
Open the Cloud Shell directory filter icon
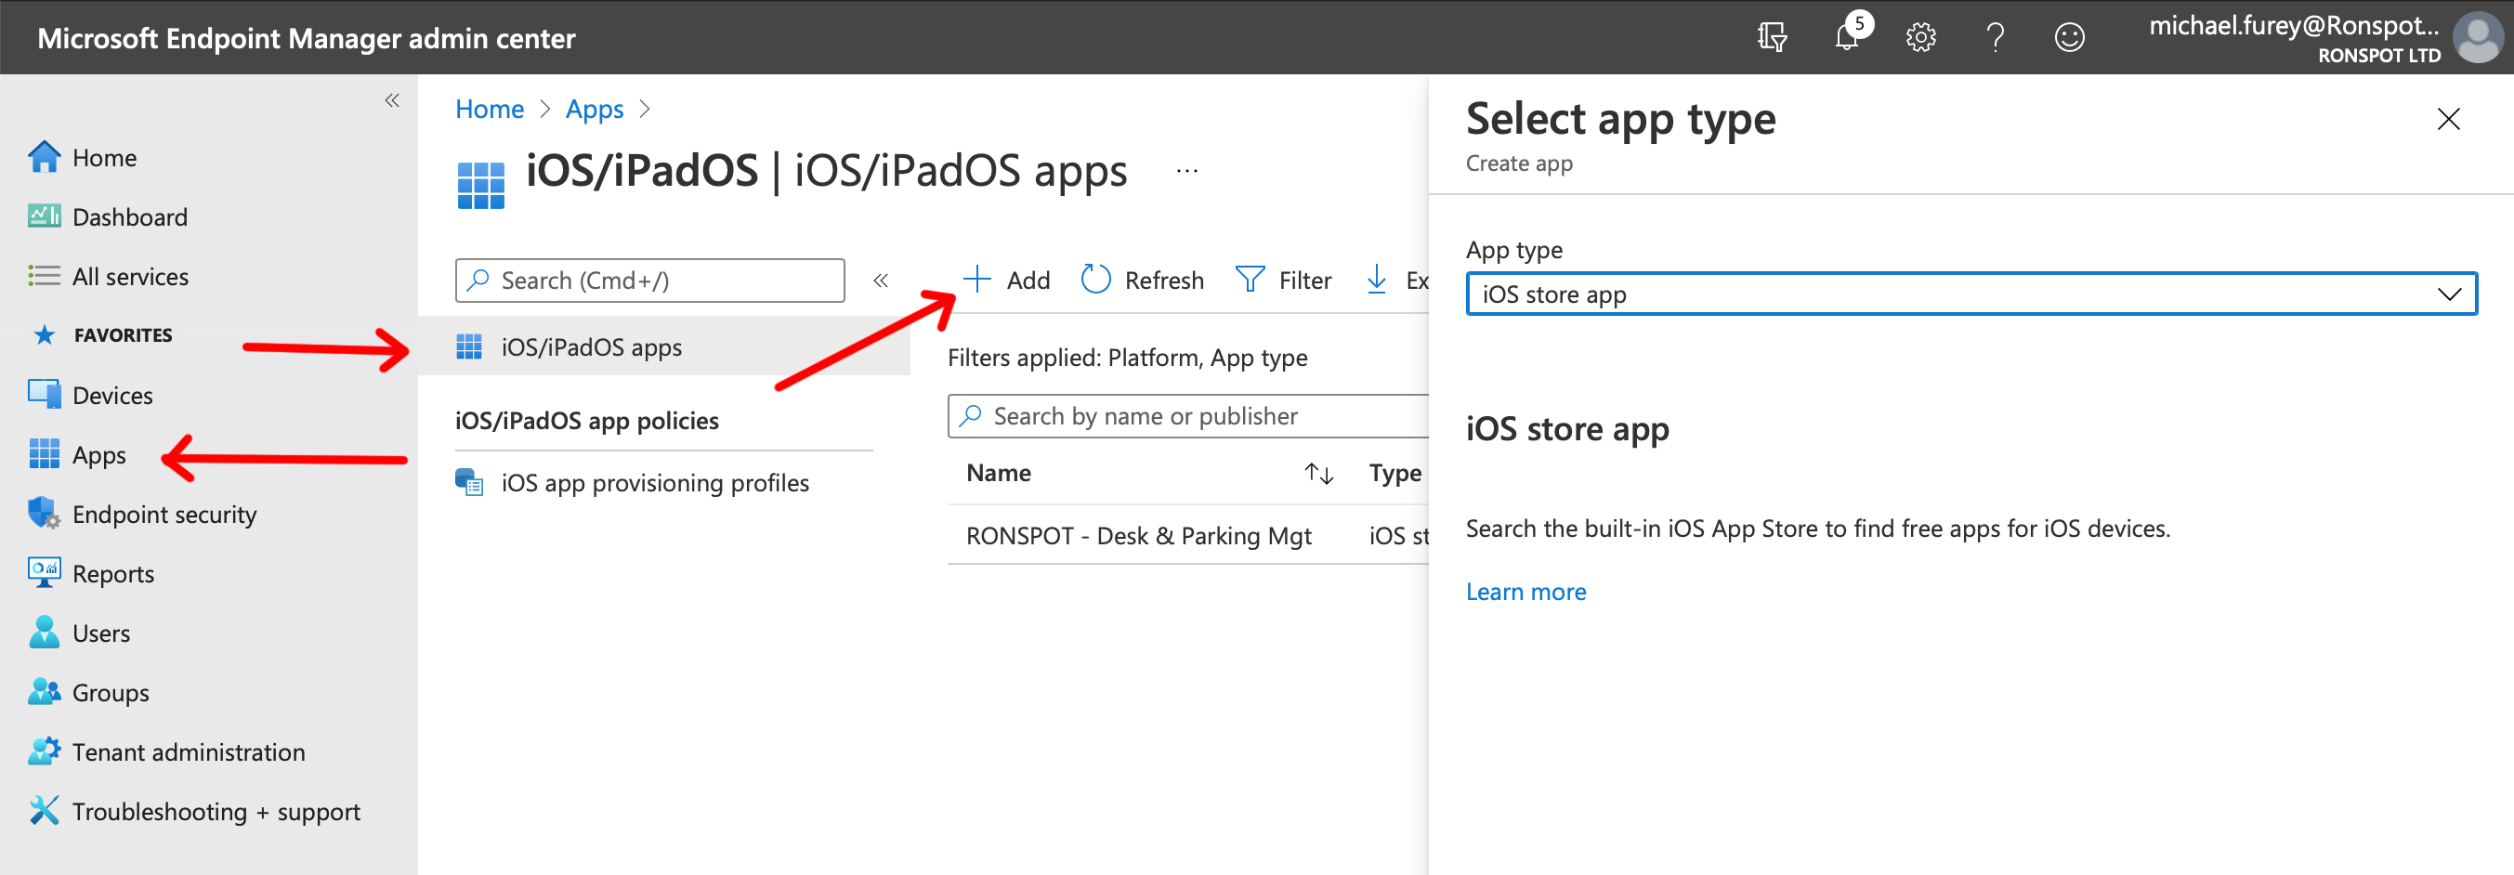pos(1772,37)
